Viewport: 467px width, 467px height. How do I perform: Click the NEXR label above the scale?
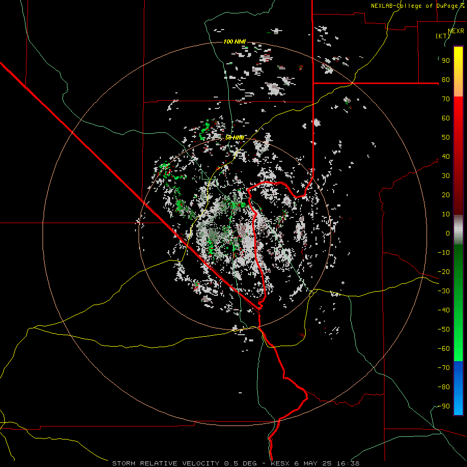point(456,31)
